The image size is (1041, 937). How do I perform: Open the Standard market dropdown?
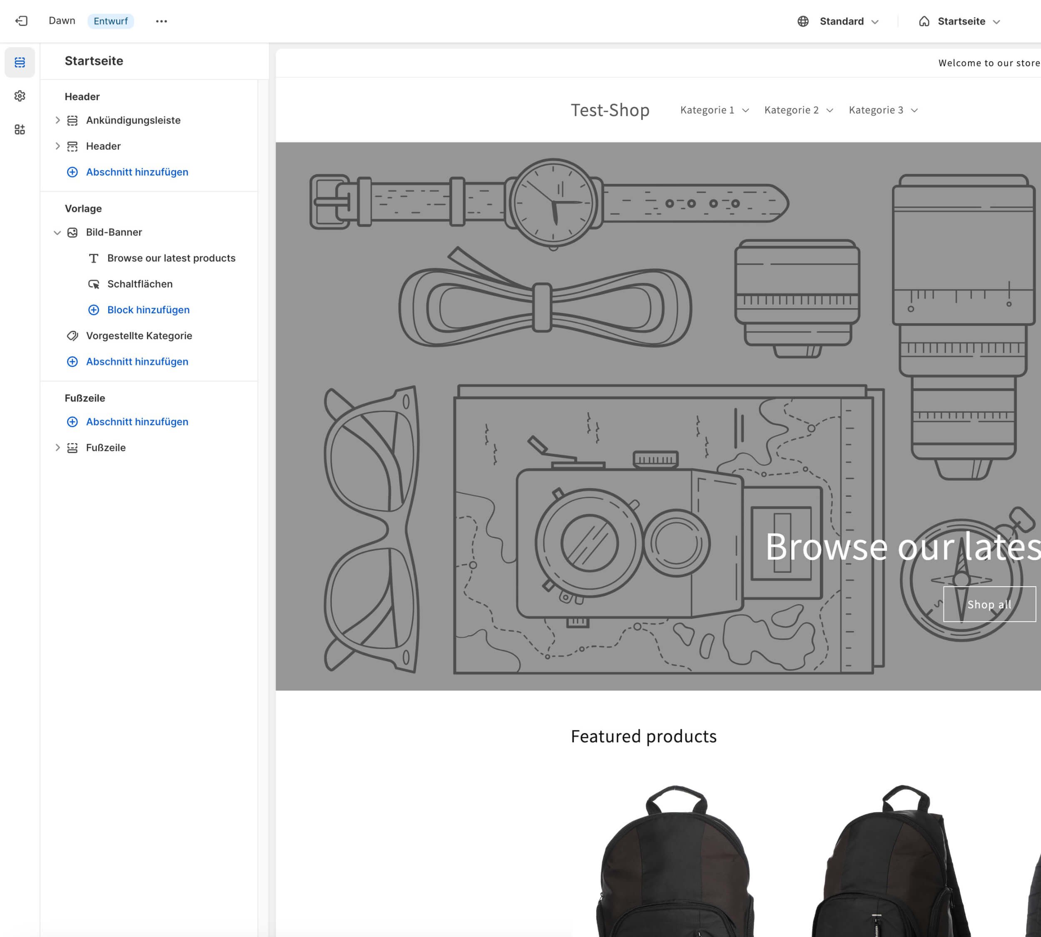click(849, 21)
